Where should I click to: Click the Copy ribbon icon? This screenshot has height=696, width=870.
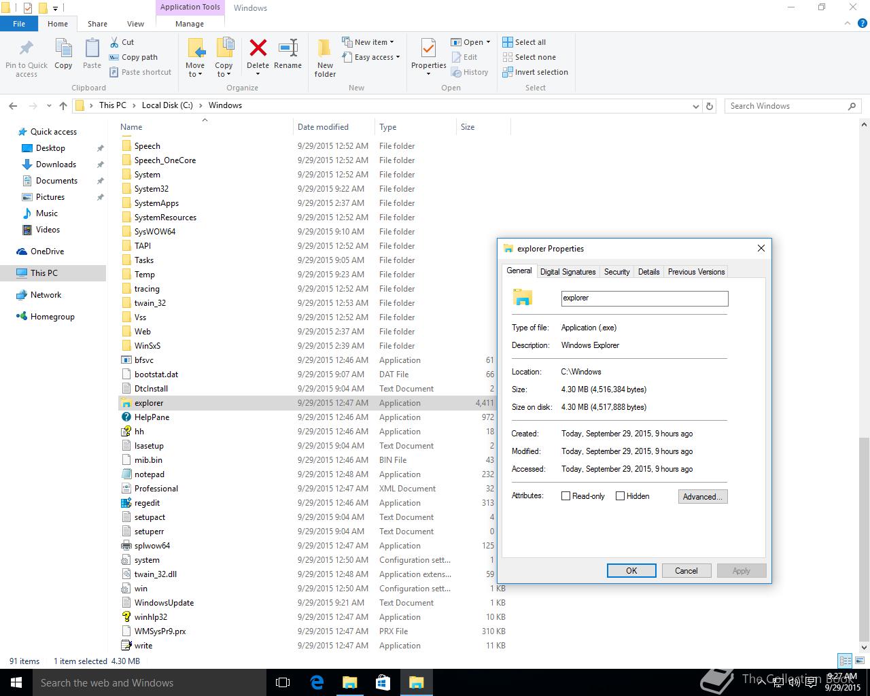coord(63,48)
